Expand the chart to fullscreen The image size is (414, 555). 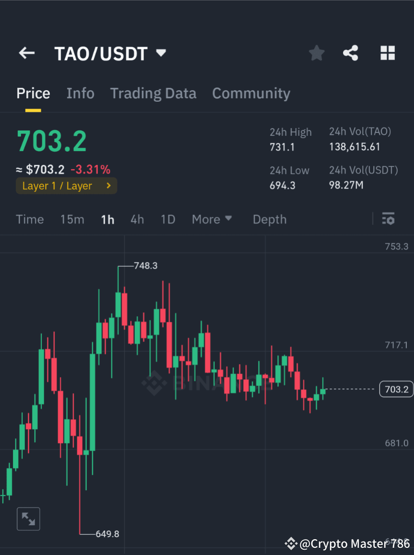(x=28, y=519)
